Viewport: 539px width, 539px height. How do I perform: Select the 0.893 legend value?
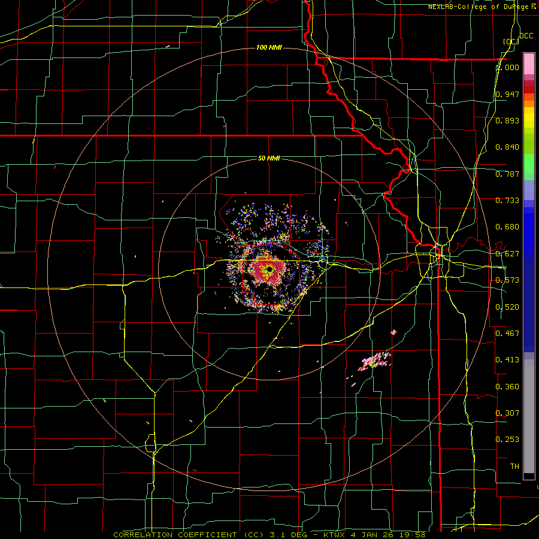(x=507, y=120)
